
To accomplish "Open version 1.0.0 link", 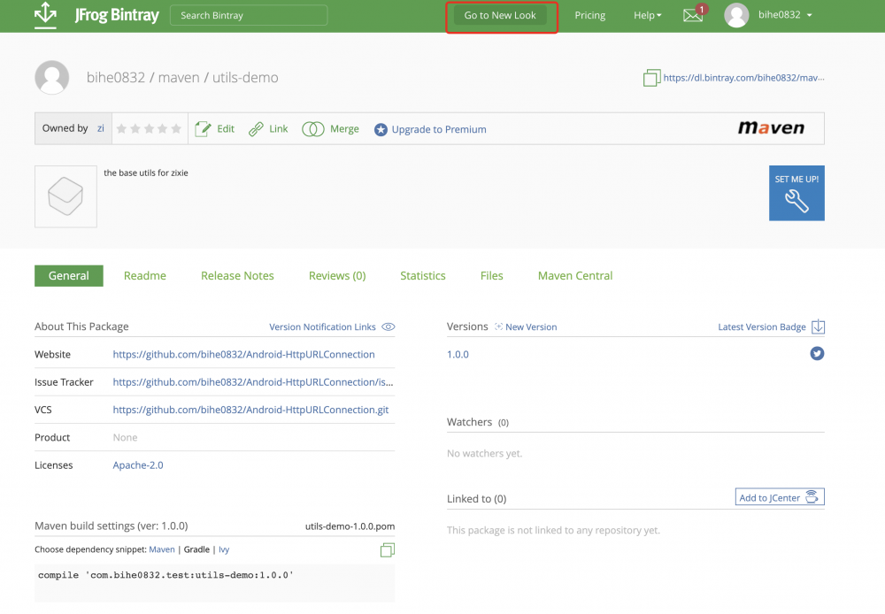I will [x=458, y=355].
